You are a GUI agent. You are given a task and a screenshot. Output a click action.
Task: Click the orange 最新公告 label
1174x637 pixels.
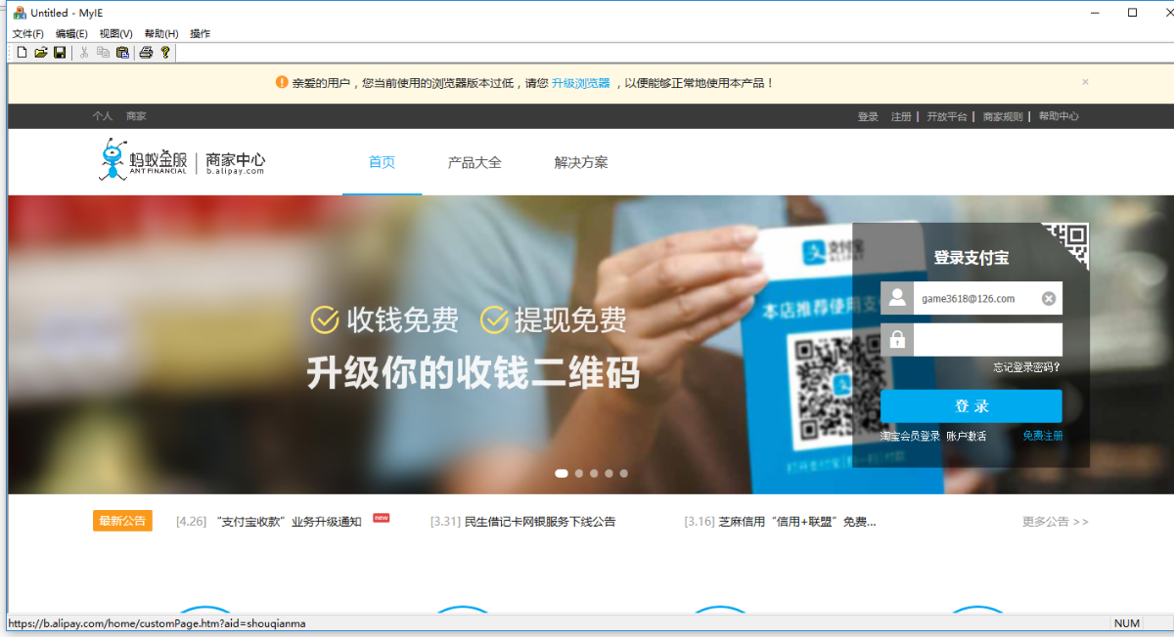click(x=123, y=521)
